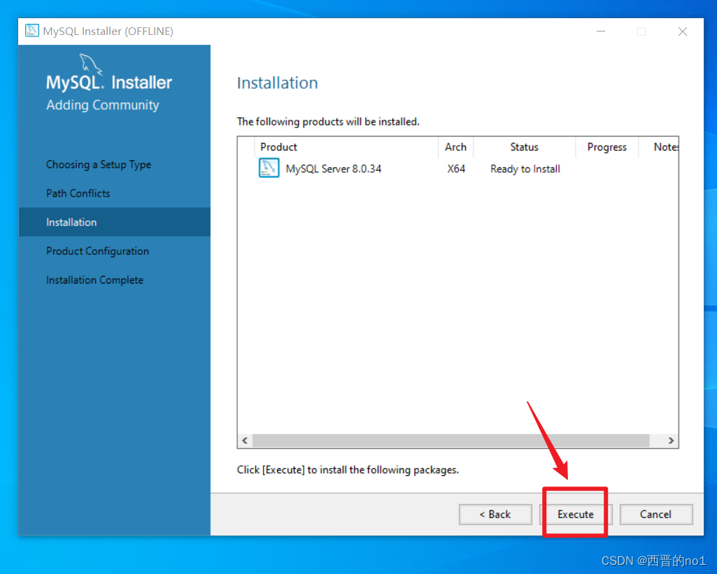Click the Execute button

(575, 514)
